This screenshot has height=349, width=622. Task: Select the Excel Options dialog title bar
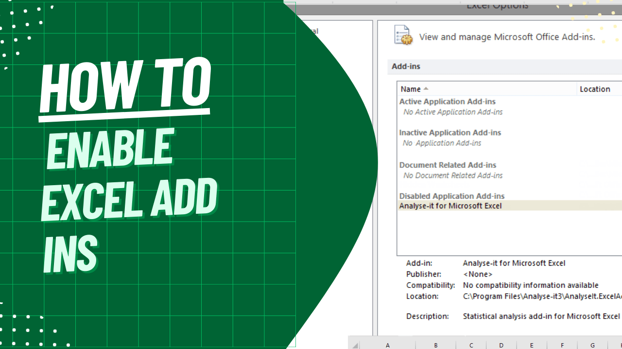point(497,6)
